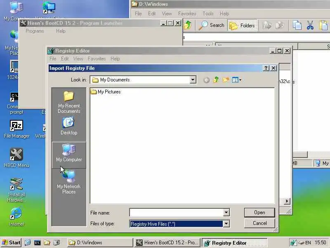330x248 pixels.
Task: Select My Network Places in dialog sidebar
Action: pos(69,183)
